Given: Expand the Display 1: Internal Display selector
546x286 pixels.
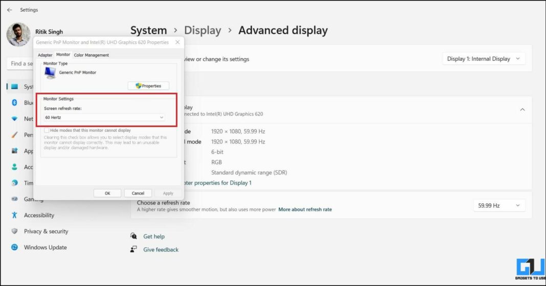Looking at the screenshot, I should 484,59.
